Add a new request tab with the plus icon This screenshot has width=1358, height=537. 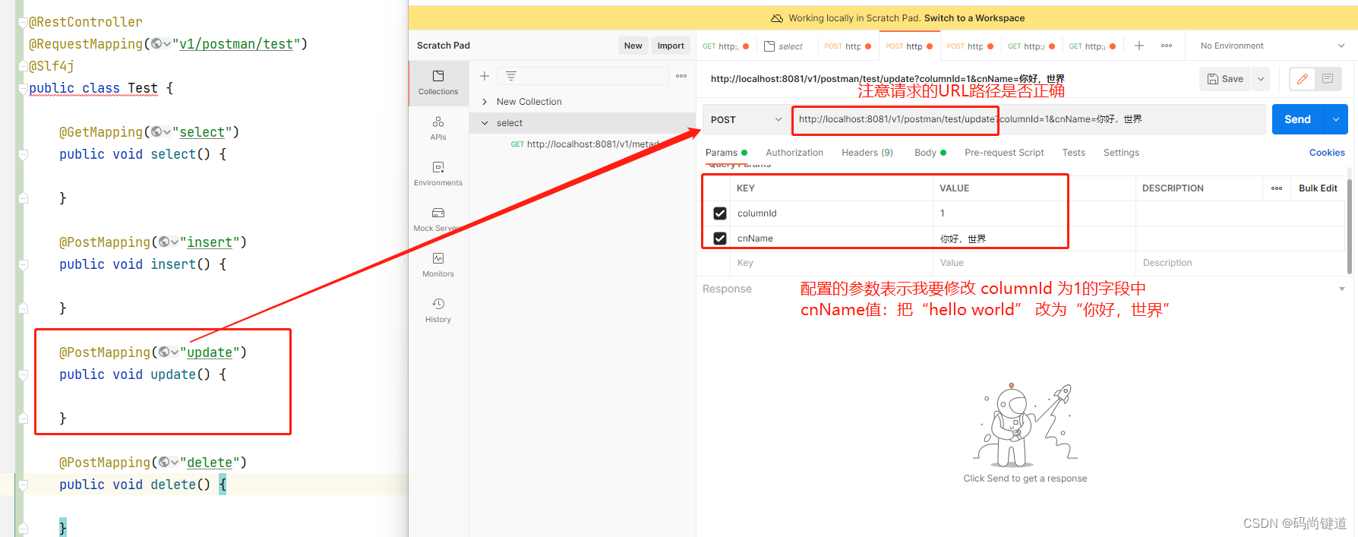[1139, 46]
